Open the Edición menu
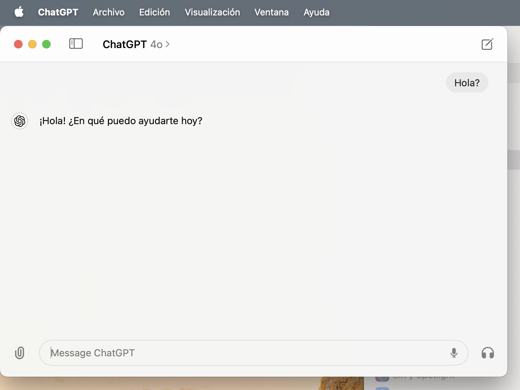 click(x=155, y=12)
